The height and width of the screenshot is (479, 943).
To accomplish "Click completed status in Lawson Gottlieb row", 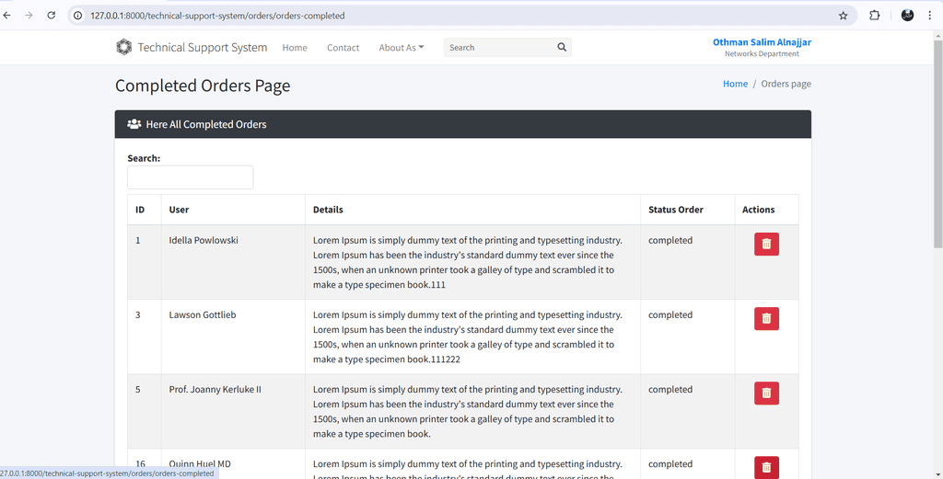I will pyautogui.click(x=670, y=314).
